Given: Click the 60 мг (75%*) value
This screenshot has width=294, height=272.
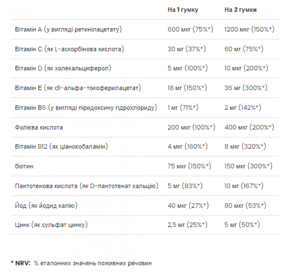Looking at the screenshot, I should (x=244, y=49).
